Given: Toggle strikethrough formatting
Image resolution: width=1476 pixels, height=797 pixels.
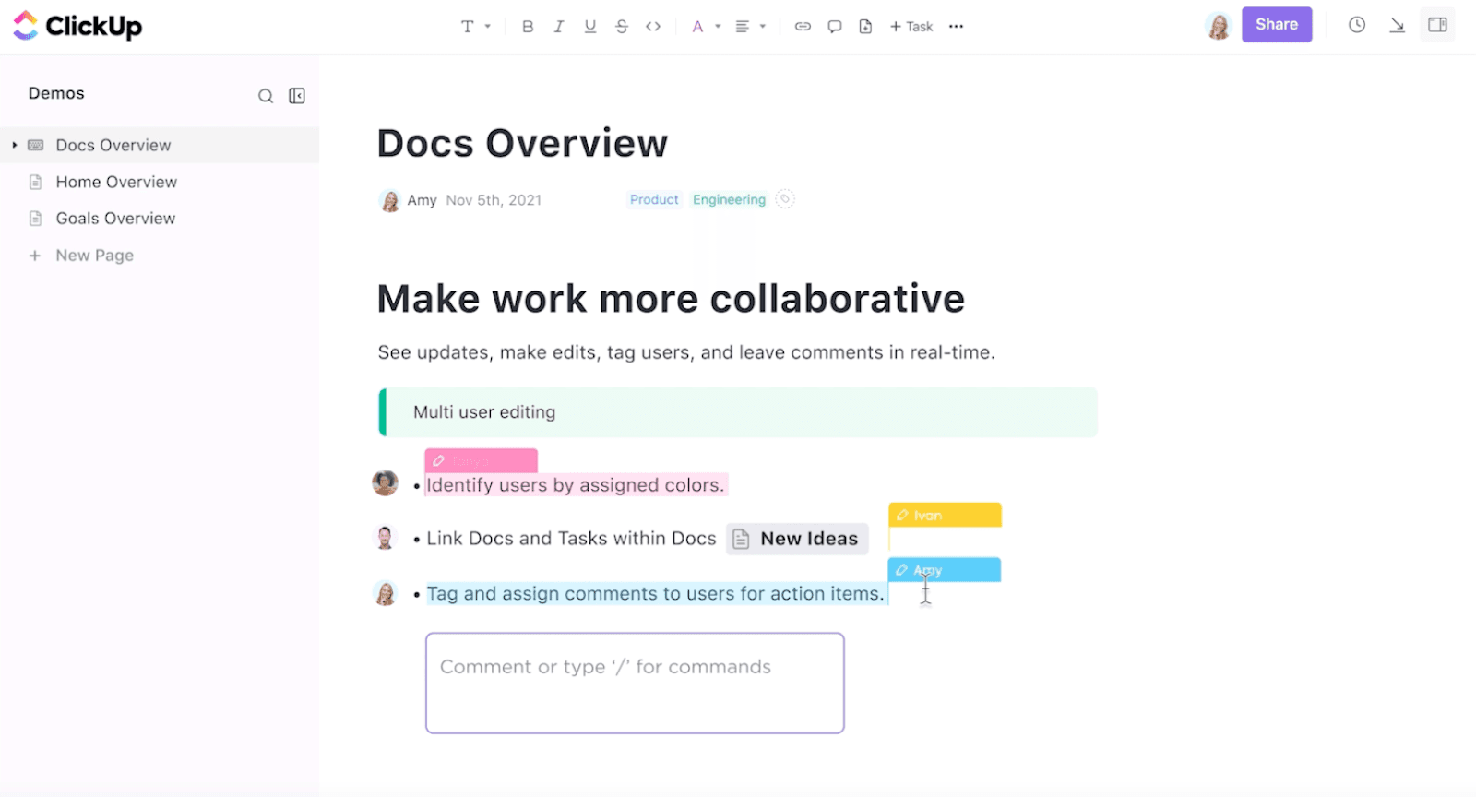Looking at the screenshot, I should [x=622, y=27].
